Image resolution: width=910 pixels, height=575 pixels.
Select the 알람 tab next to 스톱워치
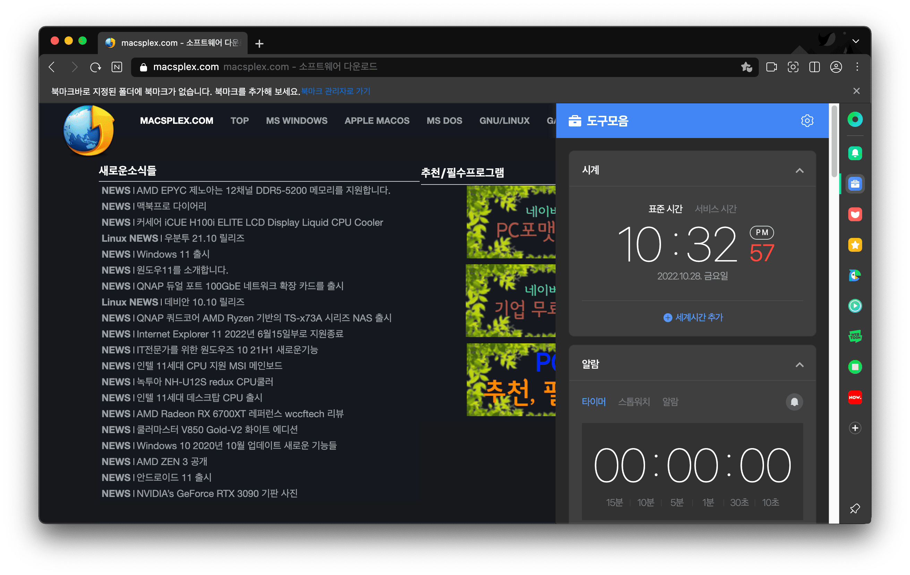(x=670, y=402)
